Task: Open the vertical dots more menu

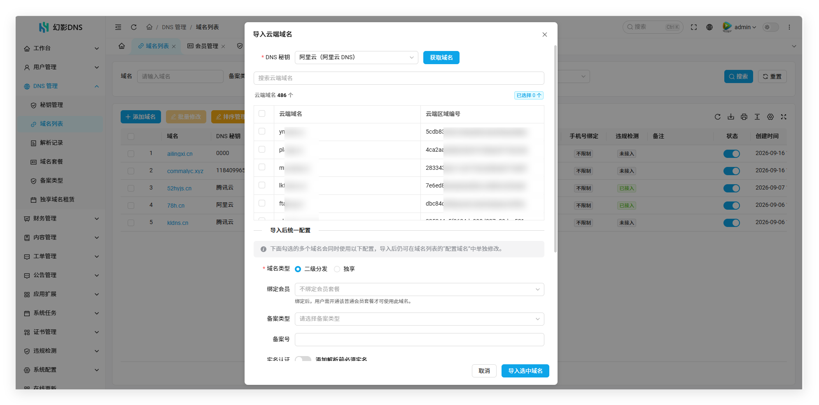Action: [x=789, y=27]
